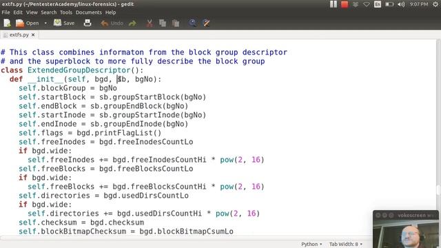
Task: Change the Python syntax highlighting mode
Action: tap(311, 244)
